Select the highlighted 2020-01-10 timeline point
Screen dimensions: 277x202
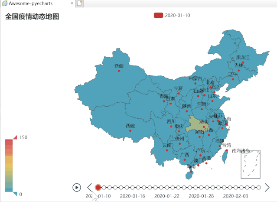[98, 187]
